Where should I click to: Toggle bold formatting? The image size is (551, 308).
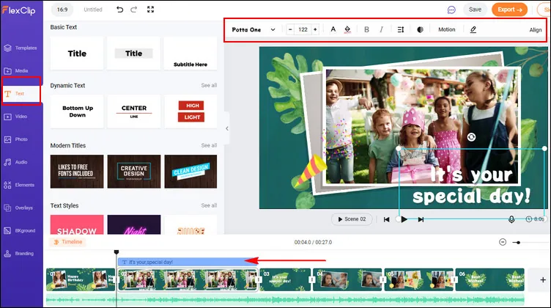366,29
